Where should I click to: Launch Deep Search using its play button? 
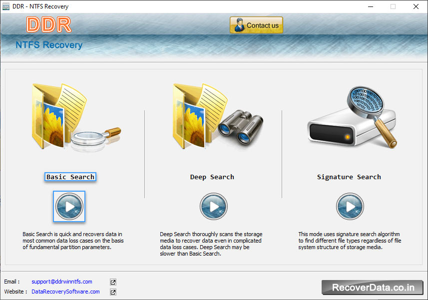(x=213, y=207)
